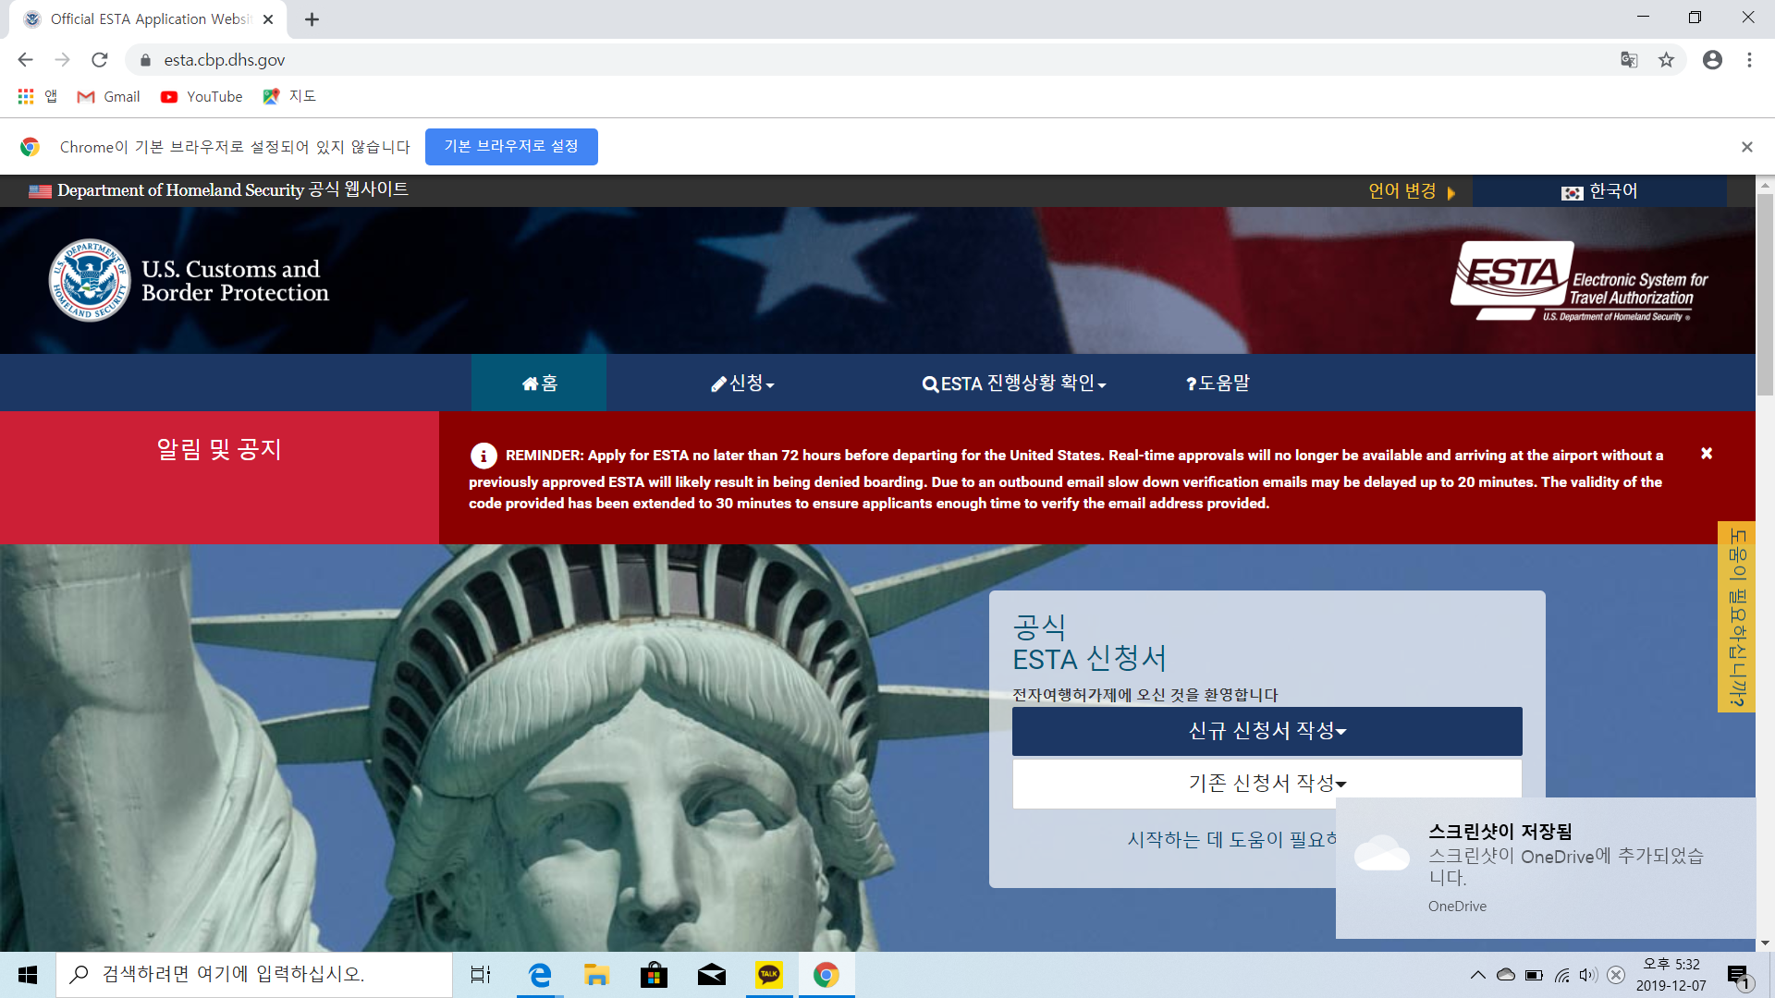Screen dimensions: 1775x998
Task: Click the OneDrive 스크린샷이 저장됨 notification
Action: (x=1546, y=868)
